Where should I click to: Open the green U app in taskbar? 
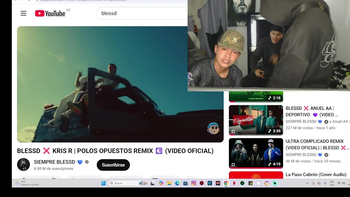(x=242, y=183)
